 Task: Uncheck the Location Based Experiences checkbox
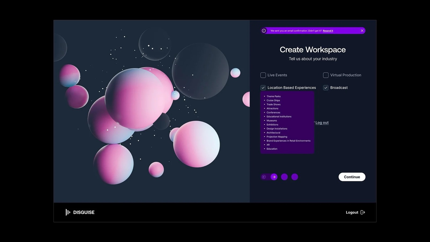263,88
